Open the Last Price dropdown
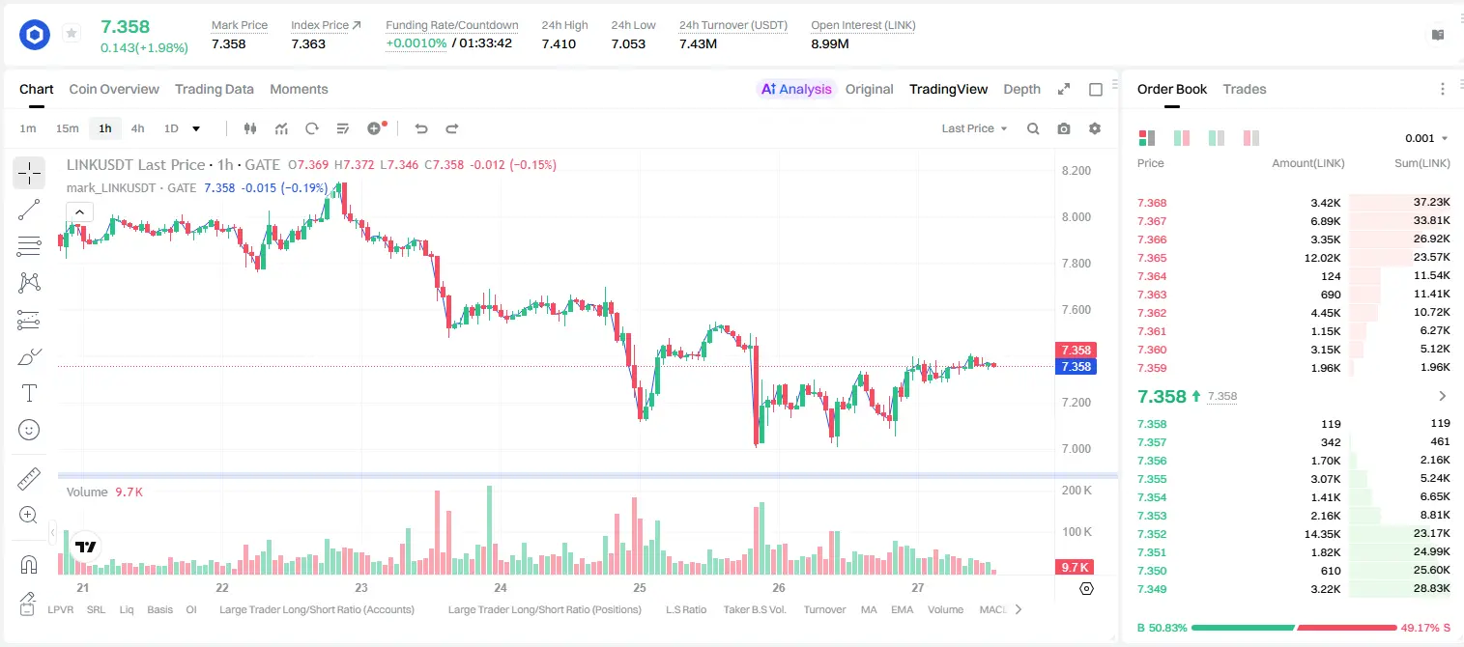1464x647 pixels. click(x=974, y=128)
